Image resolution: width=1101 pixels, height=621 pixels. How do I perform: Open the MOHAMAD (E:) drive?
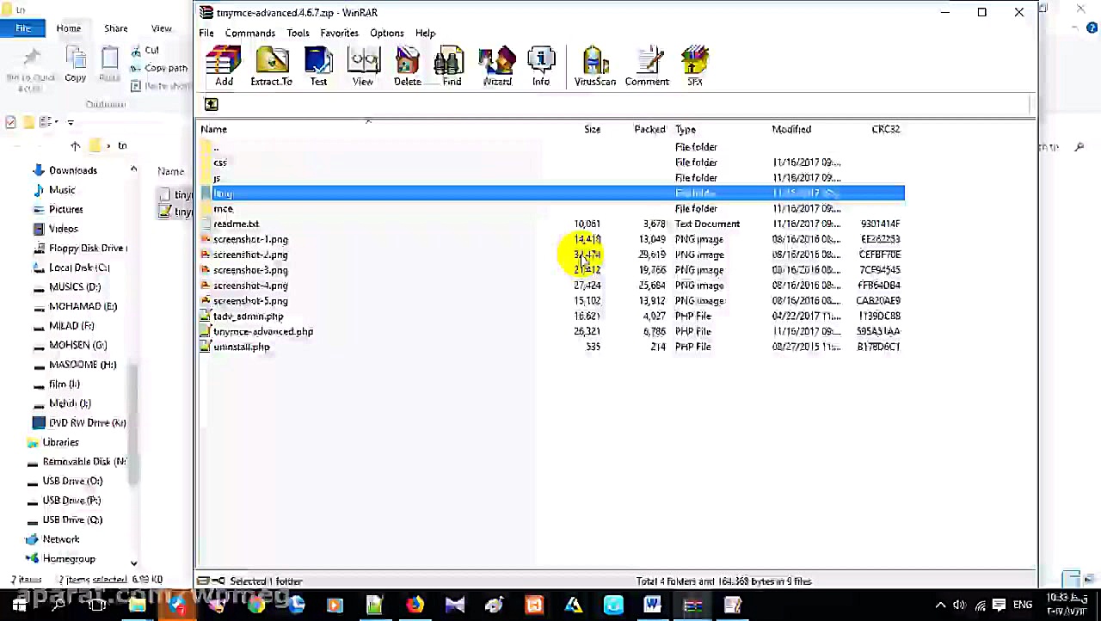74,306
